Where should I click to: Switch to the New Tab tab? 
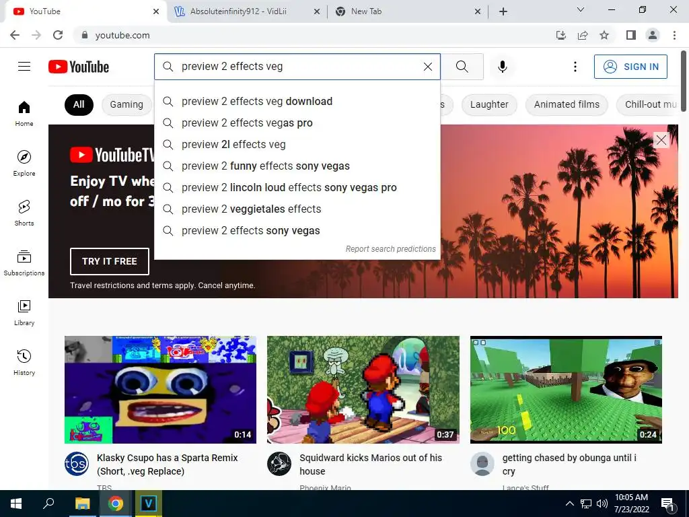[x=408, y=11]
